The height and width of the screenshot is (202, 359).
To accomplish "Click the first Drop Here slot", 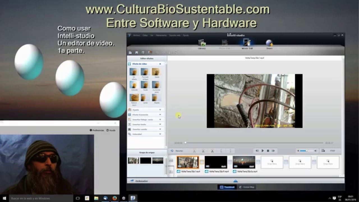I will [x=272, y=162].
